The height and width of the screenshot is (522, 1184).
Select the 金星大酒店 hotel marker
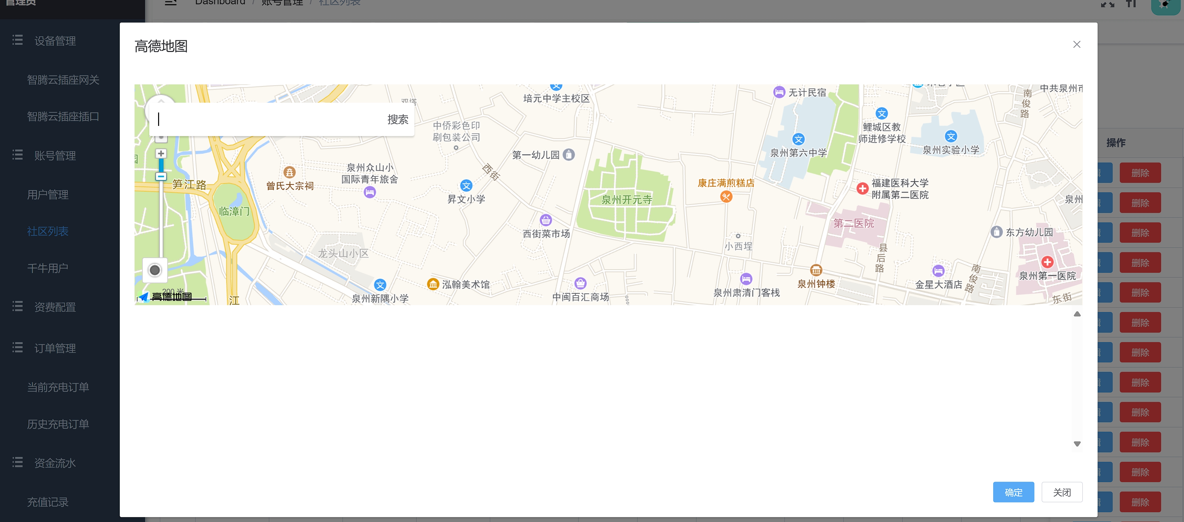point(938,271)
